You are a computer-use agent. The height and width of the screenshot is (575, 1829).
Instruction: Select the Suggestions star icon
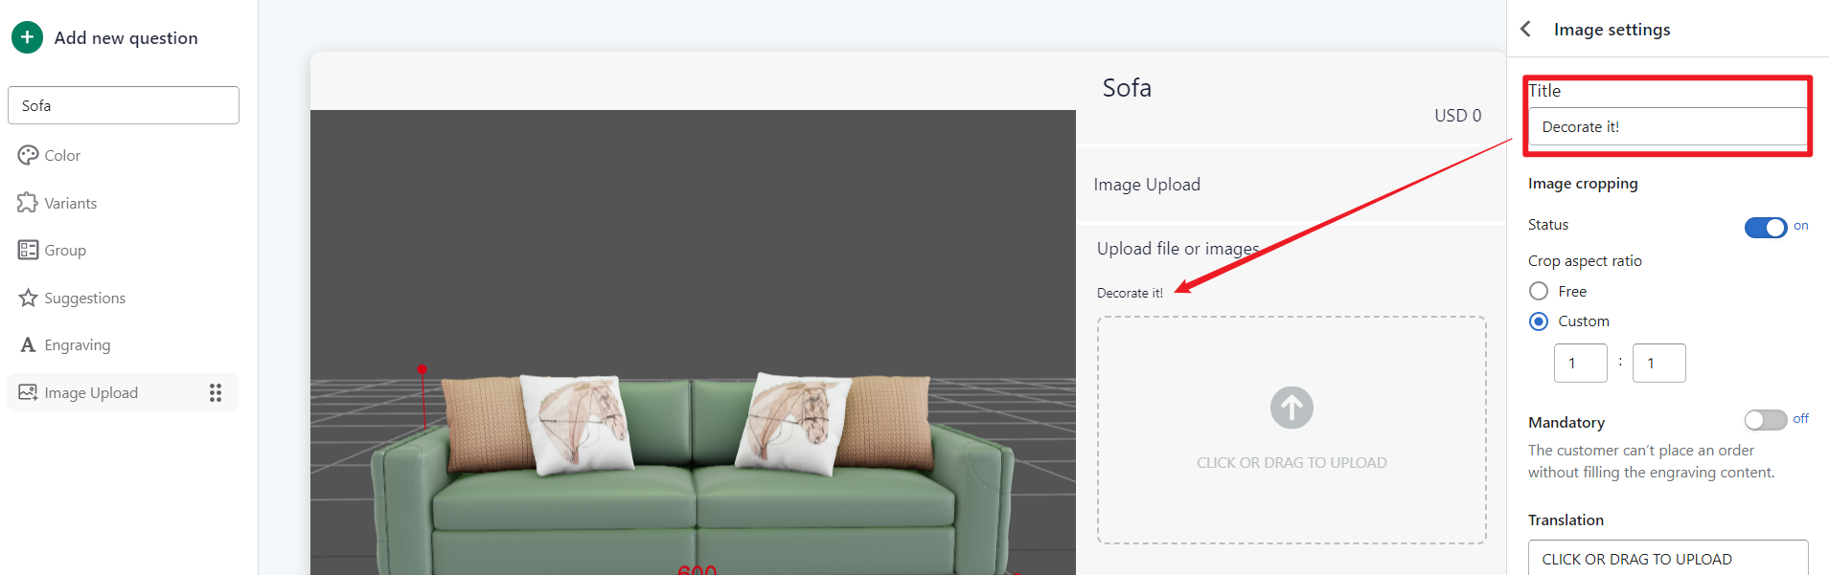tap(28, 298)
